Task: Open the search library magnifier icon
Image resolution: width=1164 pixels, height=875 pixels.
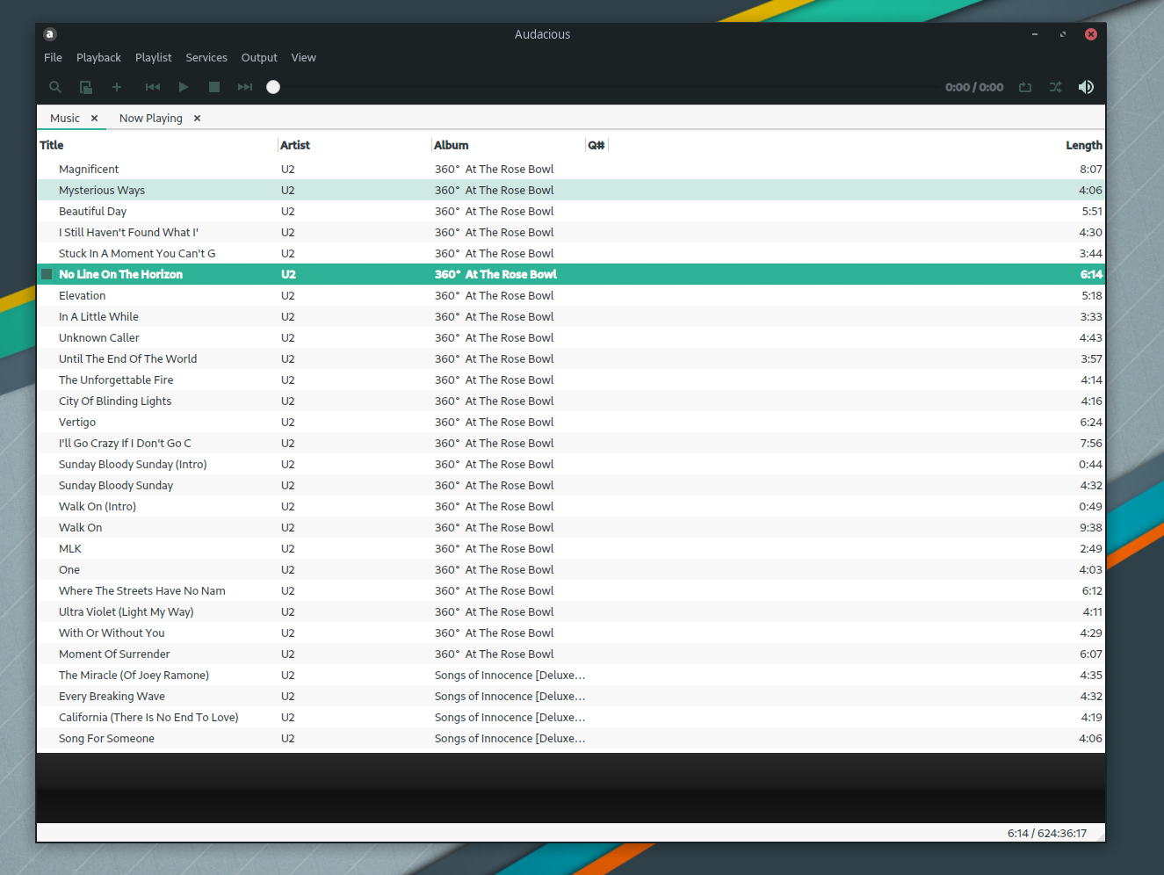Action: click(55, 87)
